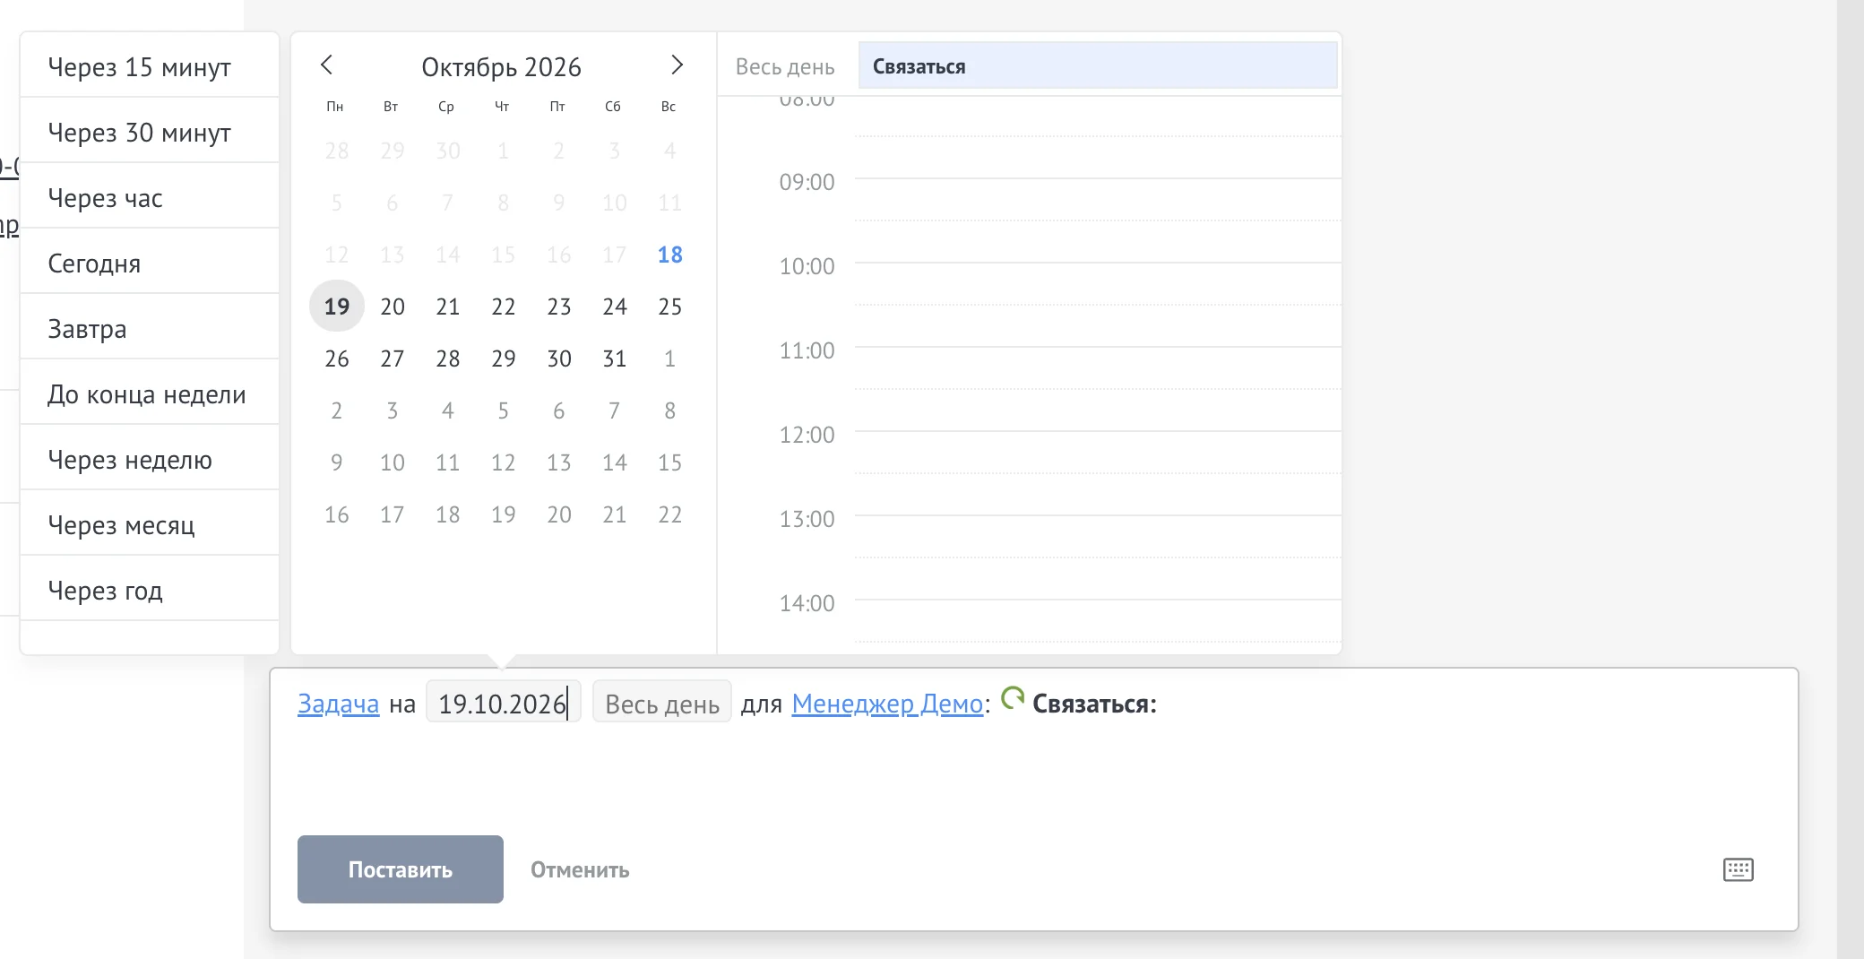Click the 12:00 time slot
Viewport: 1864px width, 959px height.
(x=1098, y=452)
